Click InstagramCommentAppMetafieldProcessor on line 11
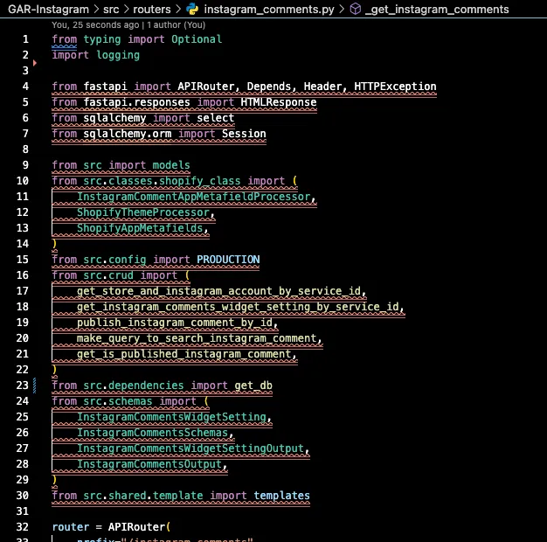The width and height of the screenshot is (547, 542). 194,197
